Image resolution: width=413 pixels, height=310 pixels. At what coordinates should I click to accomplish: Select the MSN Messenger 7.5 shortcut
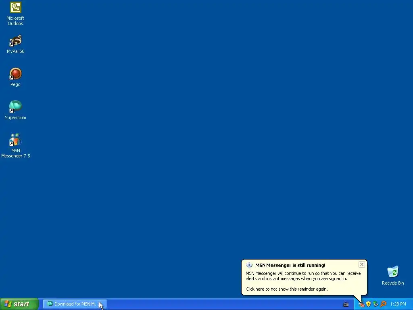pos(15,146)
